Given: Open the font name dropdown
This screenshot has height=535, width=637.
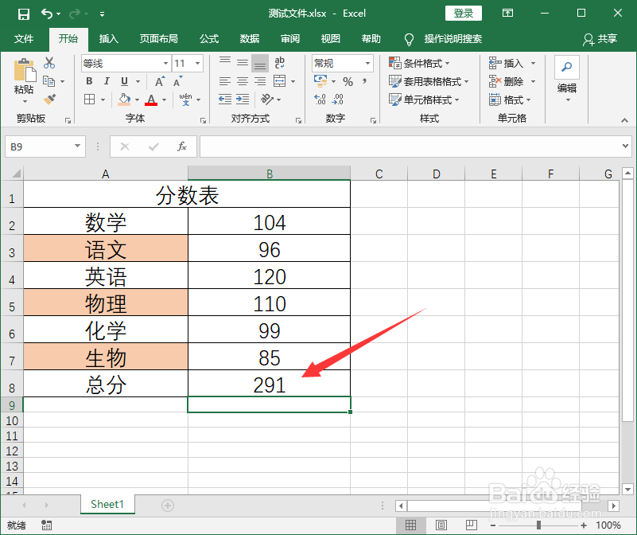Looking at the screenshot, I should coord(165,62).
